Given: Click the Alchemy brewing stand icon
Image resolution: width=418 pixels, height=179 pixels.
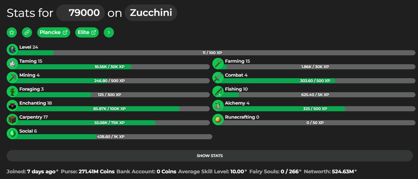Looking at the screenshot, I should tap(218, 106).
